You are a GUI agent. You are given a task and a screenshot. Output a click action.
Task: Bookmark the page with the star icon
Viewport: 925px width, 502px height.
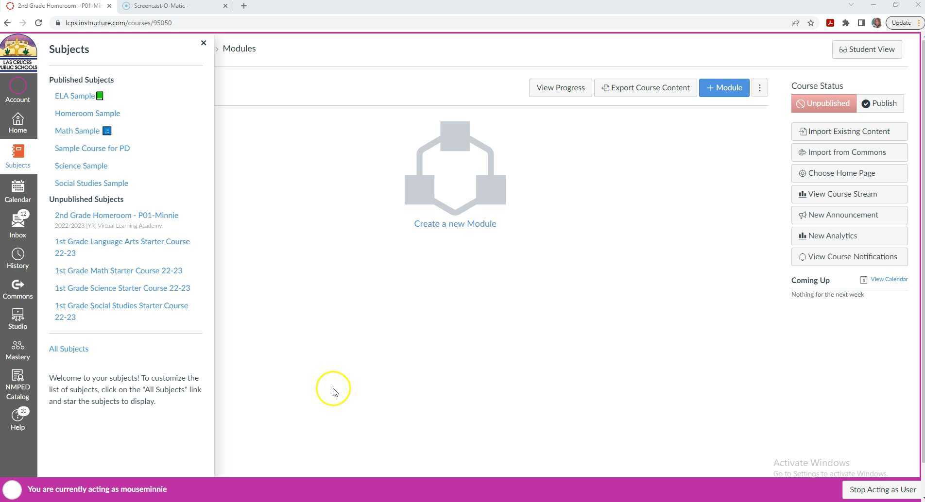[811, 23]
